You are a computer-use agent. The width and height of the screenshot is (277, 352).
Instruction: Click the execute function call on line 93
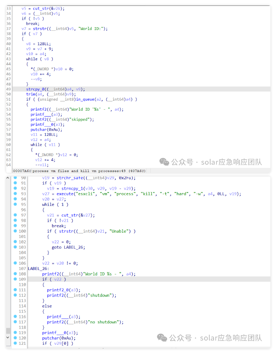64,194
